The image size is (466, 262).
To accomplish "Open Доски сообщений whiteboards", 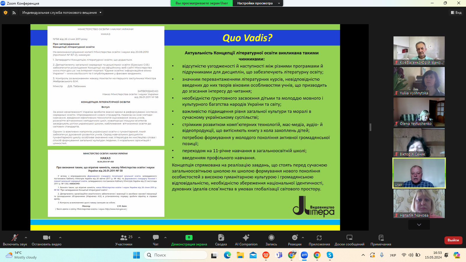I will pyautogui.click(x=349, y=240).
